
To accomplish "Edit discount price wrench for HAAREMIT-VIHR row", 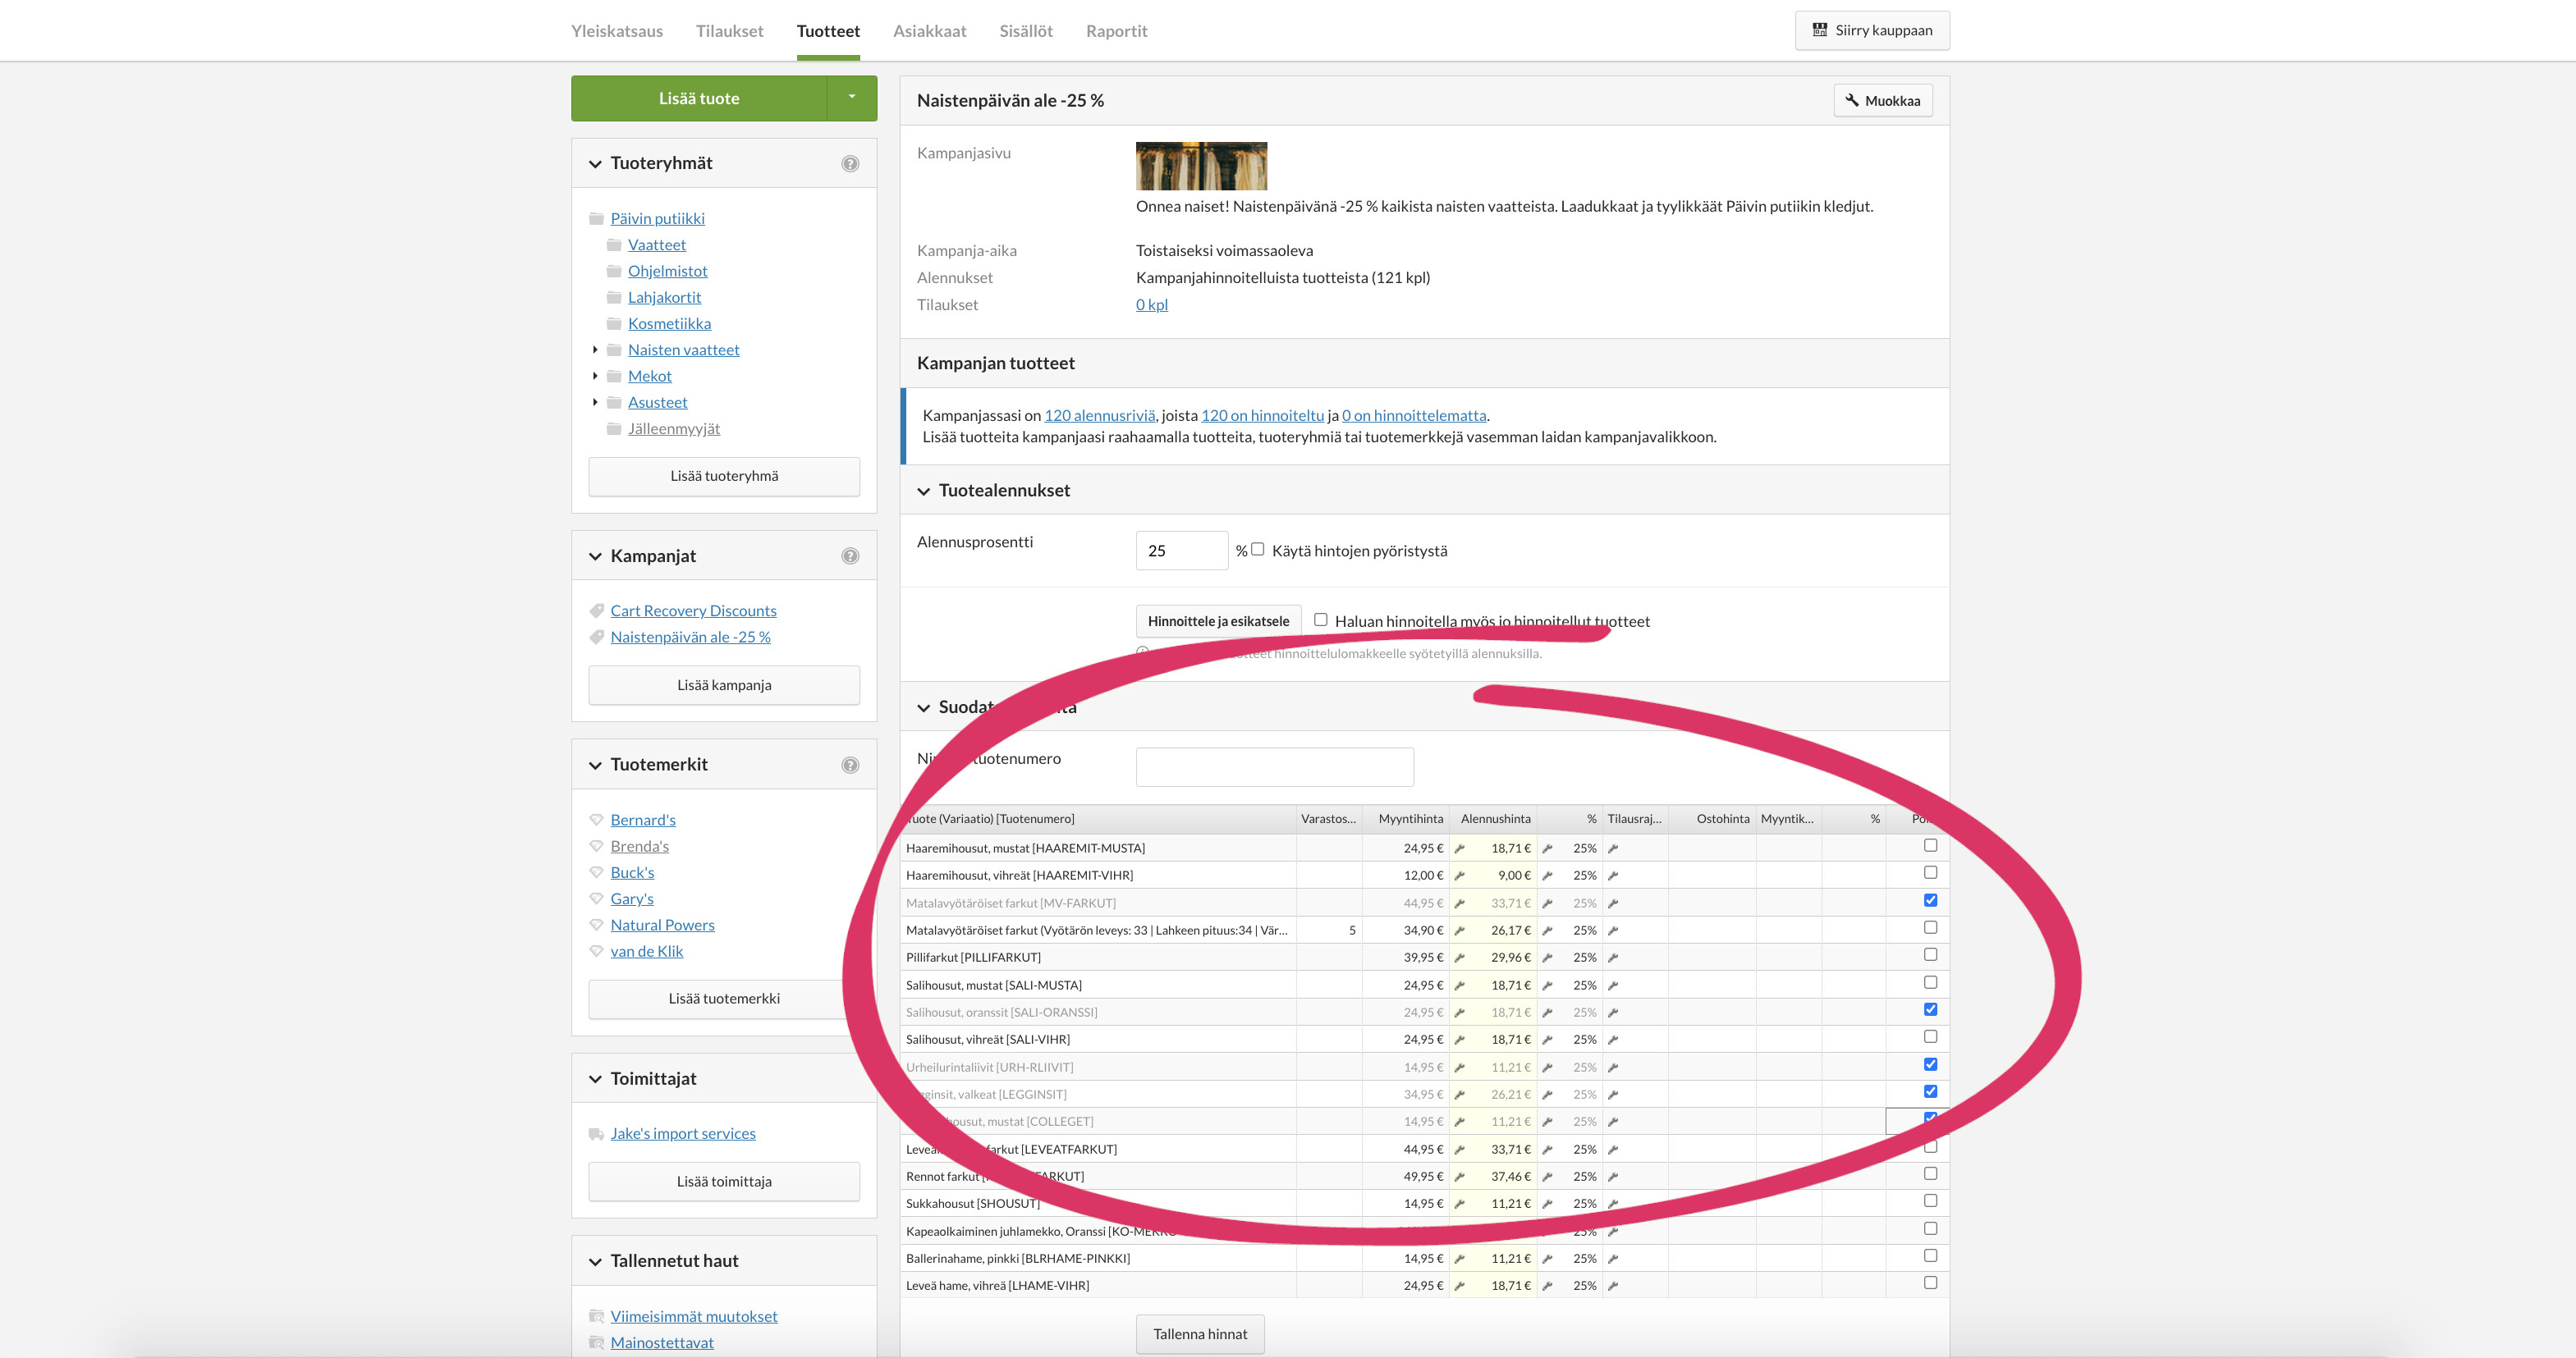I will click(x=1547, y=876).
